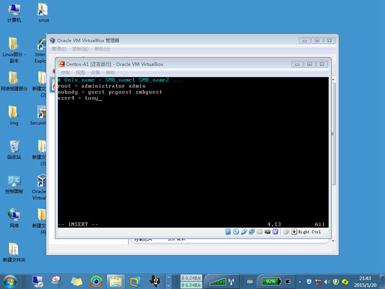The width and height of the screenshot is (385, 289).
Task: Click the volume speaker icon in system tray
Action: pos(327,282)
